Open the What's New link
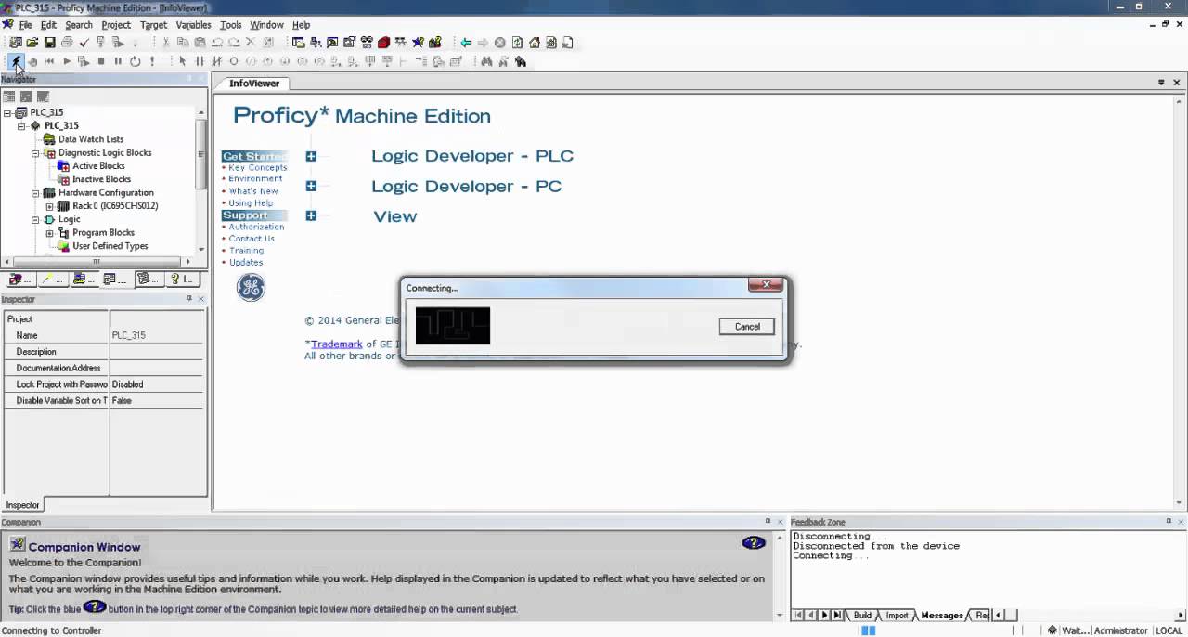This screenshot has width=1188, height=637. (253, 190)
